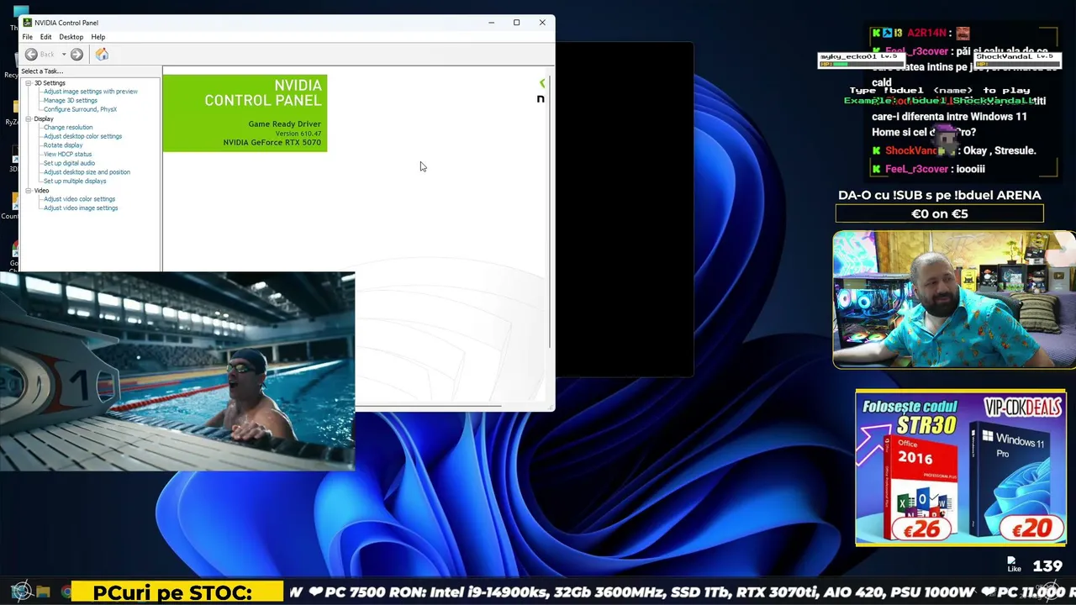
Task: Select Set up digital audio
Action: pos(69,163)
